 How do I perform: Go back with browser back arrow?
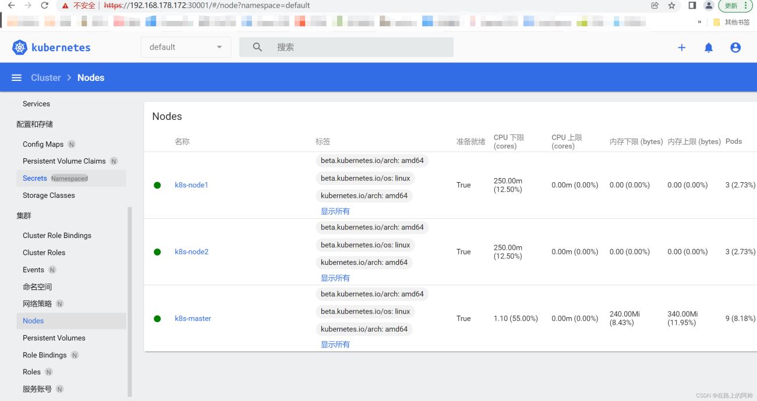click(11, 5)
